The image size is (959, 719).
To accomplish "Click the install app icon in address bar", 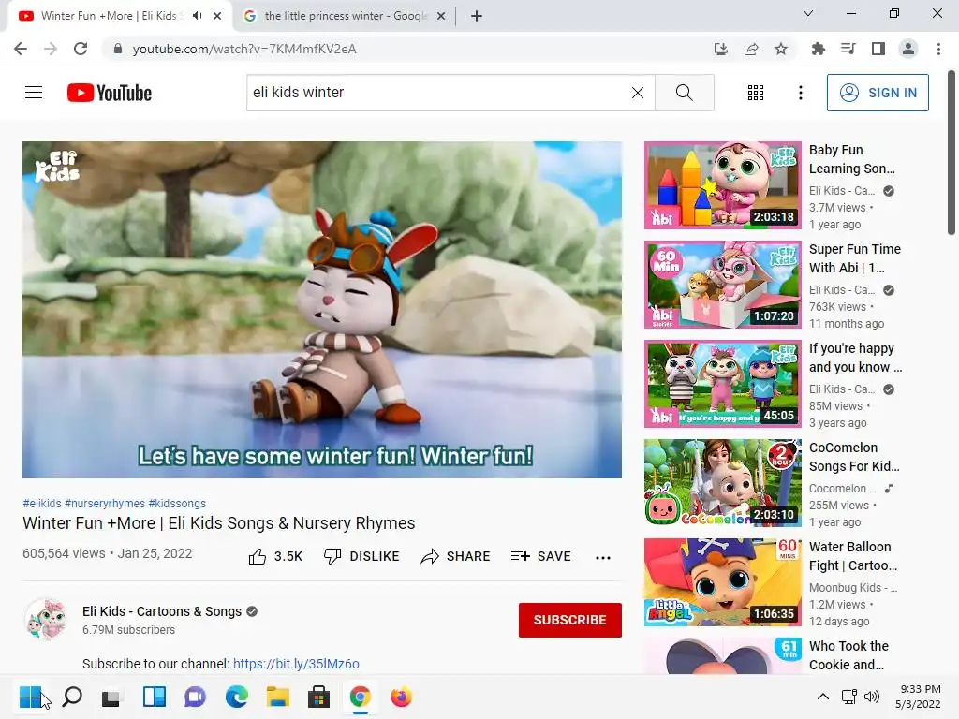I will [x=720, y=49].
